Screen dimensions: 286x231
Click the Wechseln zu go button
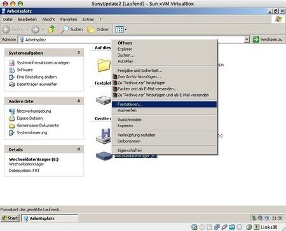[268, 39]
